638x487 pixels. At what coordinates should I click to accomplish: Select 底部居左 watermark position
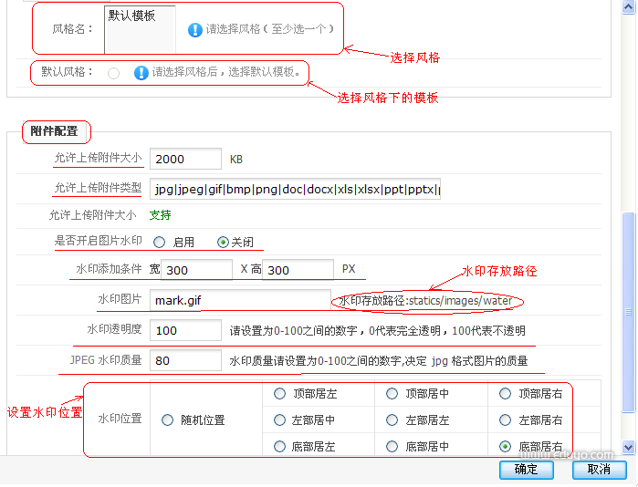[279, 447]
